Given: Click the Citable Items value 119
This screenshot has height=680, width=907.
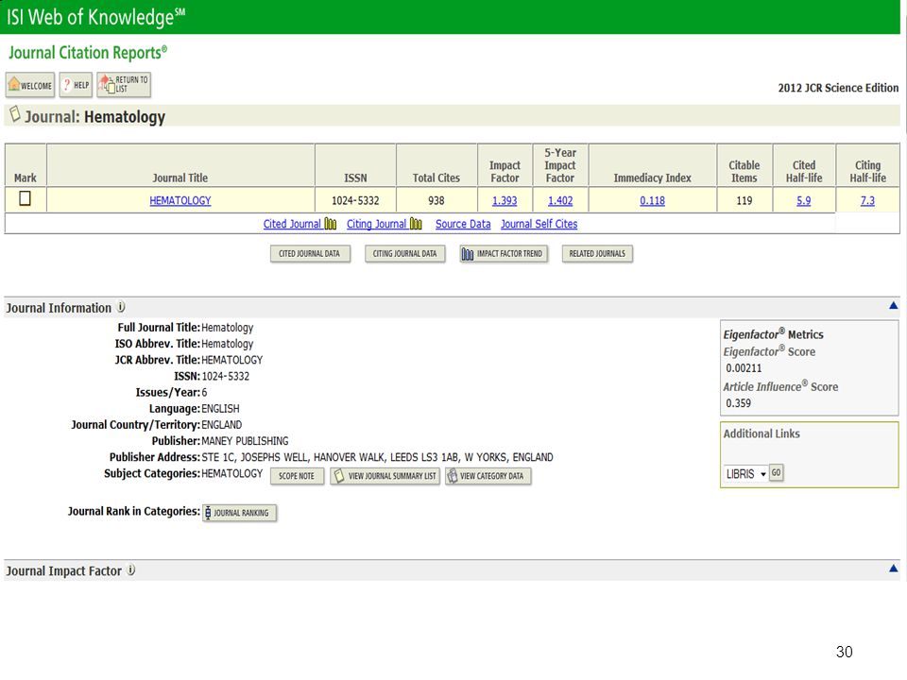Looking at the screenshot, I should (x=744, y=200).
